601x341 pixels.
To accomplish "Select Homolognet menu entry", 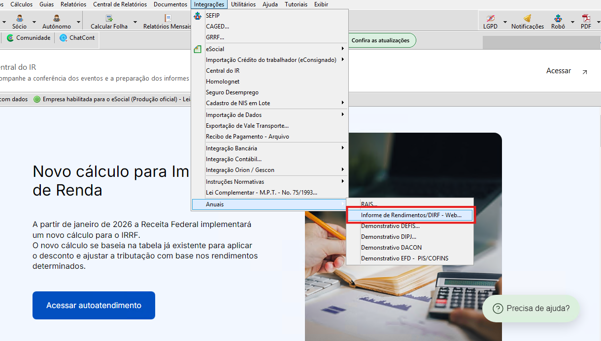I will coord(270,82).
